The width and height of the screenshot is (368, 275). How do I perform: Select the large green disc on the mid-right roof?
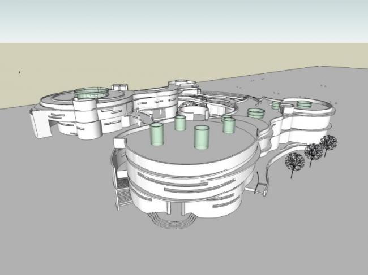click(x=256, y=113)
